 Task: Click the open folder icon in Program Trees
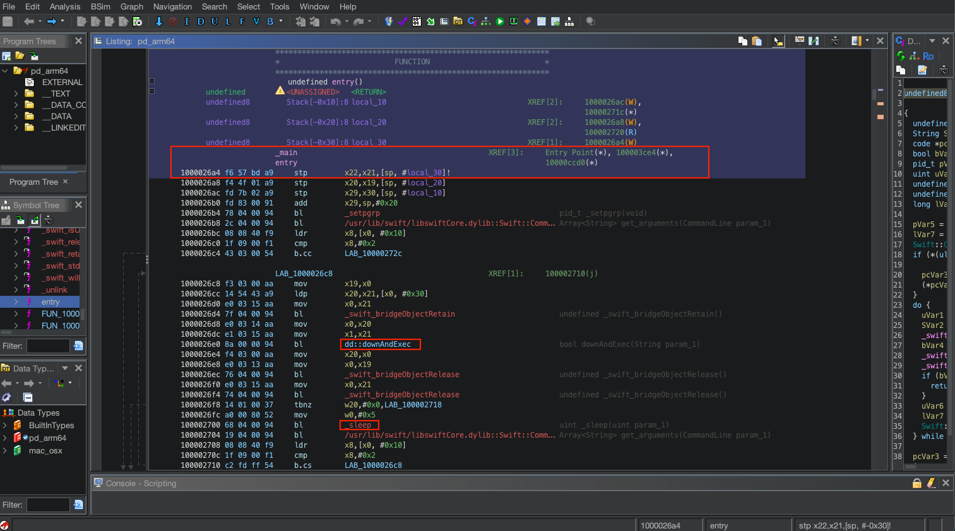[x=20, y=56]
